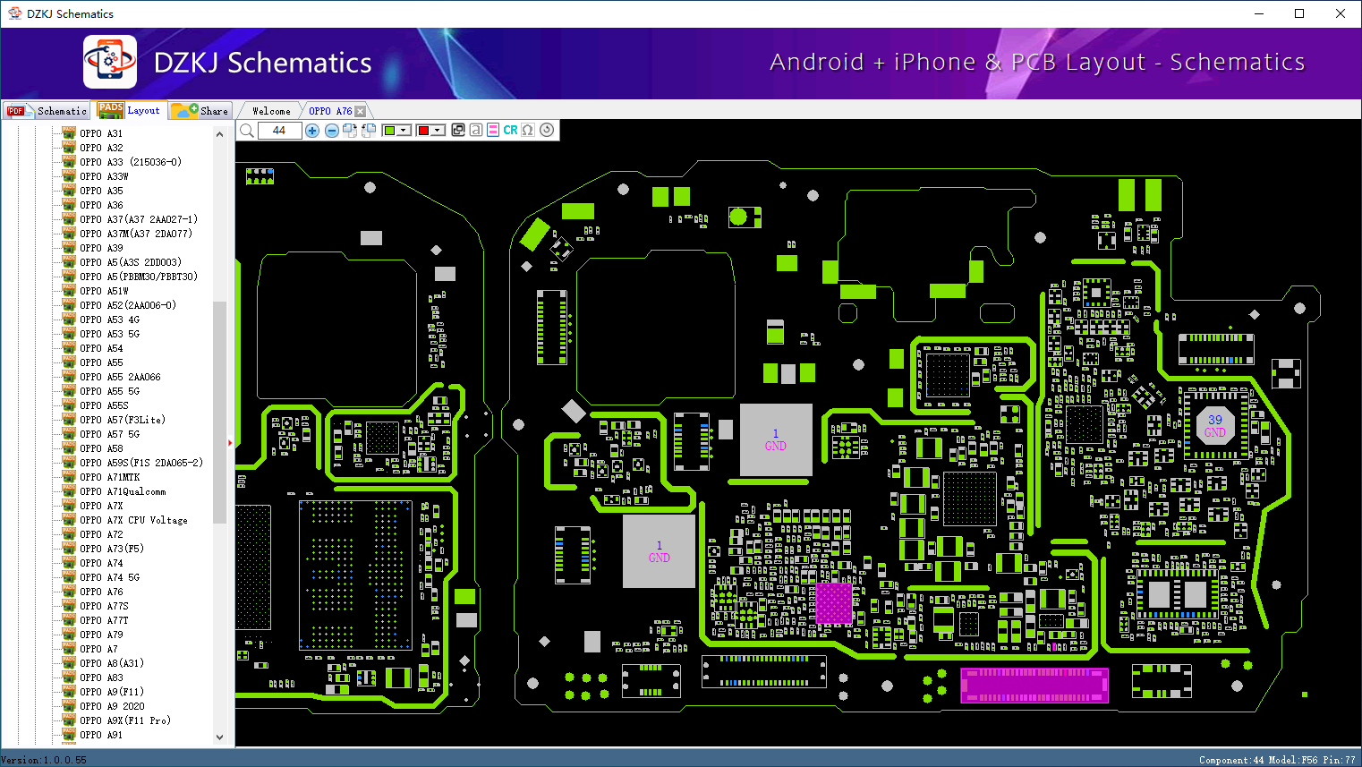Open 'OPPO A37(A37 2AA027-1)' entry
This screenshot has width=1362, height=767.
point(139,219)
